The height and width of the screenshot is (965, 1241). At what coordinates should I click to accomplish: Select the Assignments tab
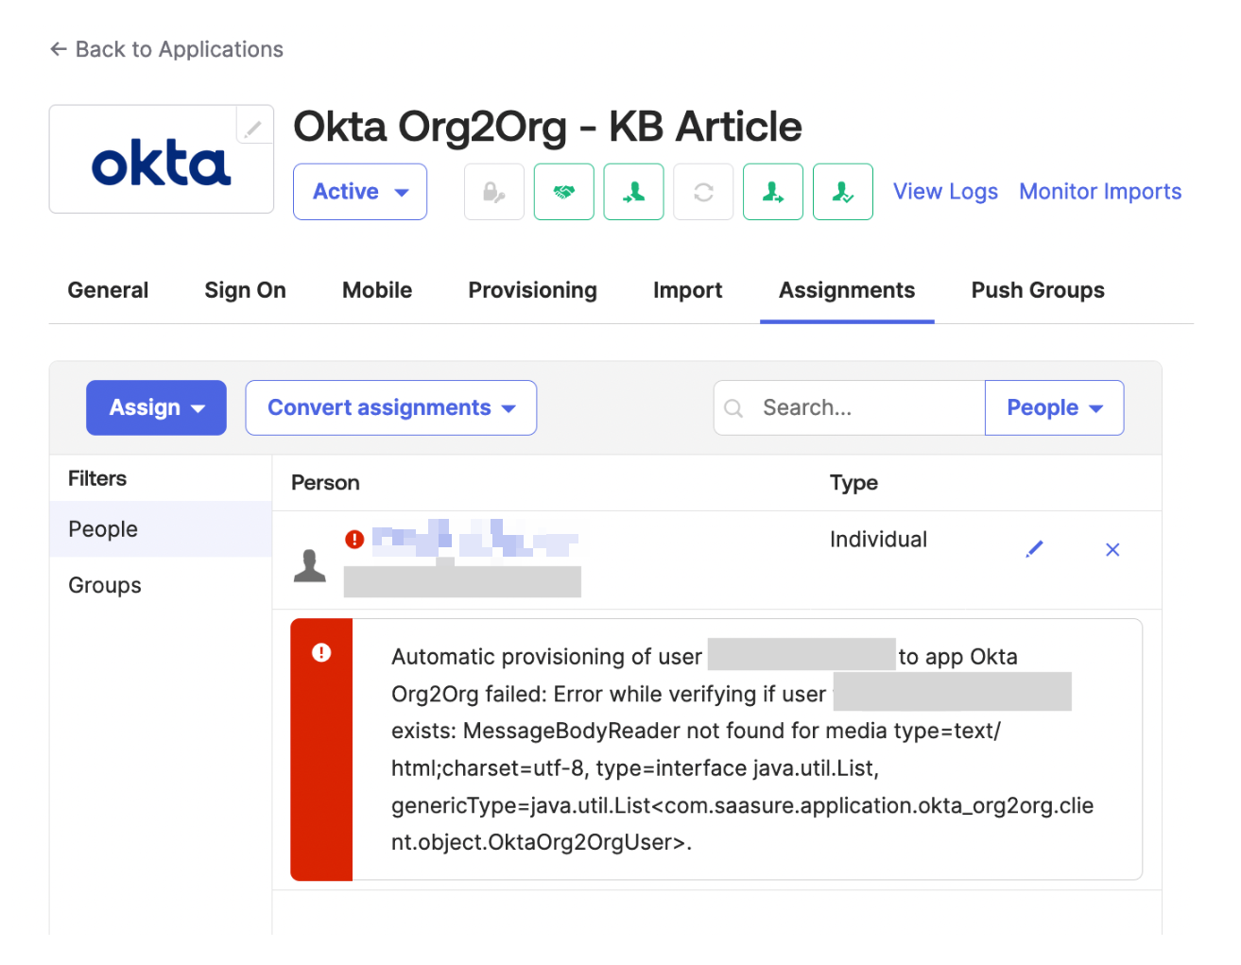point(847,290)
